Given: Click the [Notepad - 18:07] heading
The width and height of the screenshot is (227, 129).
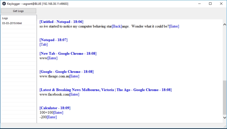Looking at the screenshot, I should pyautogui.click(x=54, y=40).
